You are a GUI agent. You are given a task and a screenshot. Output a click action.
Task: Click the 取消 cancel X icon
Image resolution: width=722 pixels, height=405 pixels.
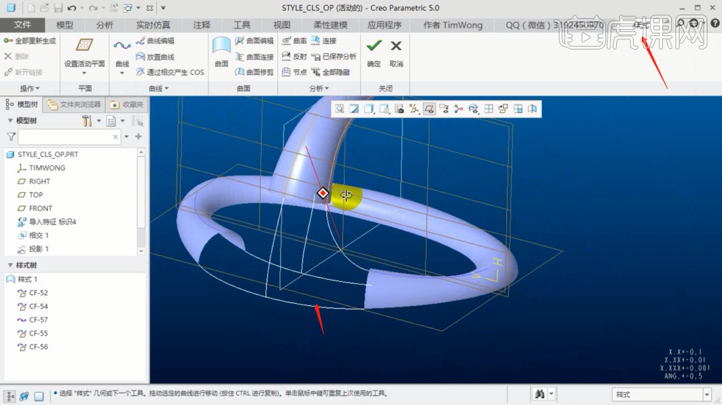pyautogui.click(x=396, y=47)
